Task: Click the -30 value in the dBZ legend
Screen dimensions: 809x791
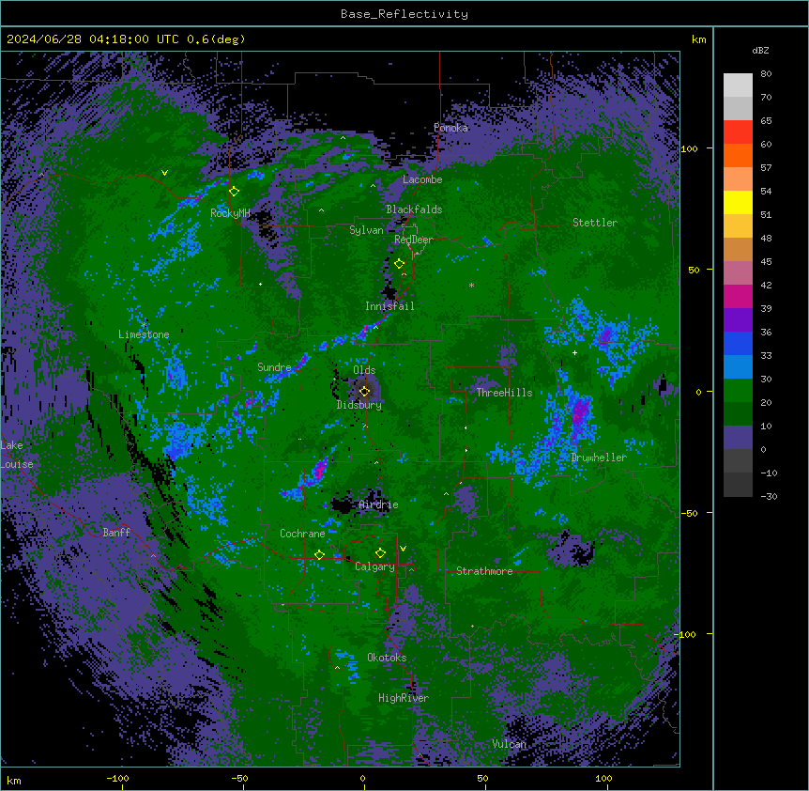Action: (x=769, y=496)
